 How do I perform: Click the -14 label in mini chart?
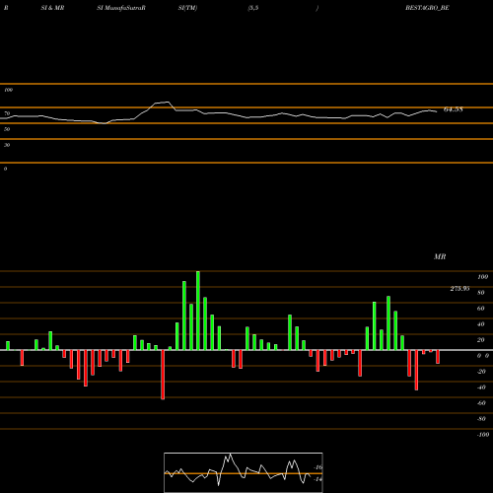(x=317, y=479)
